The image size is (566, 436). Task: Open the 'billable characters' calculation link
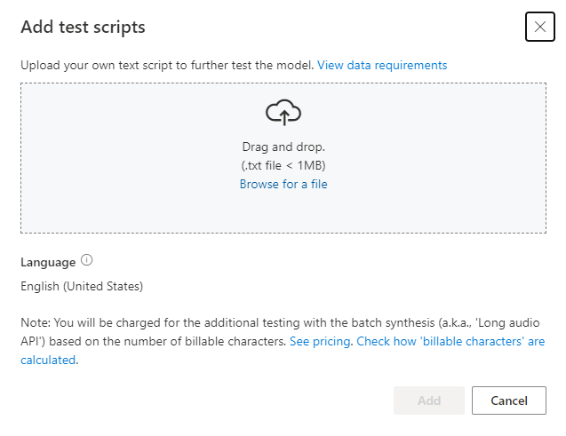[x=450, y=341]
